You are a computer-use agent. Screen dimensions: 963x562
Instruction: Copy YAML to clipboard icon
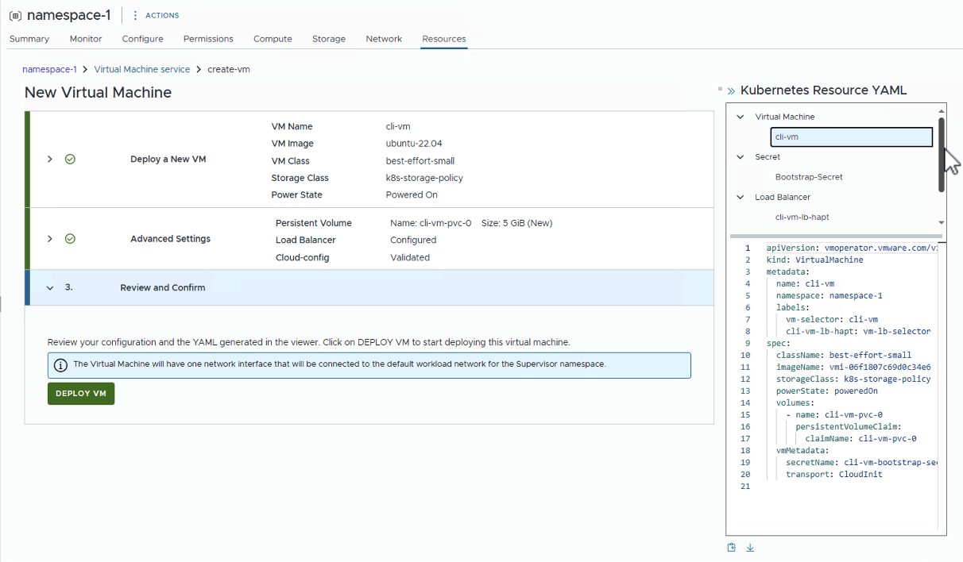point(732,547)
